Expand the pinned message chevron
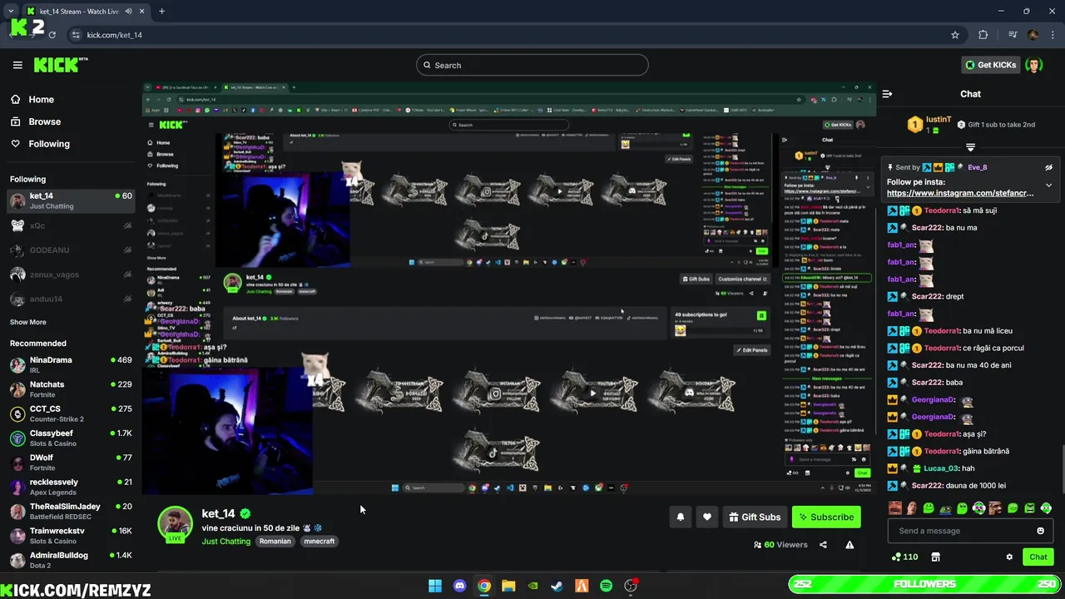This screenshot has width=1065, height=599. (1048, 185)
